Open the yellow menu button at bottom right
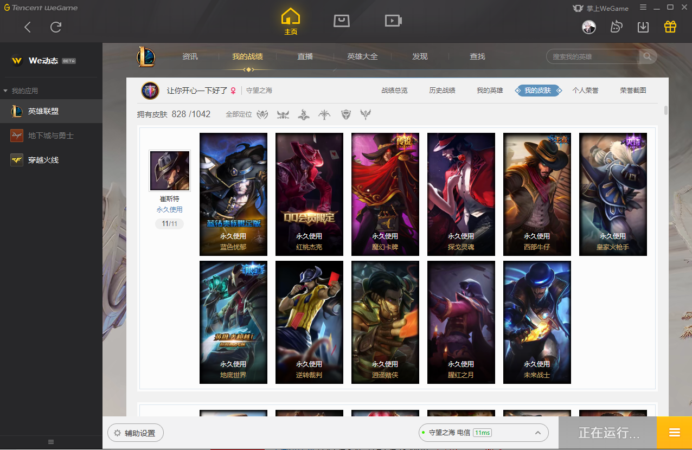Screen dimensions: 692x450 pos(675,433)
